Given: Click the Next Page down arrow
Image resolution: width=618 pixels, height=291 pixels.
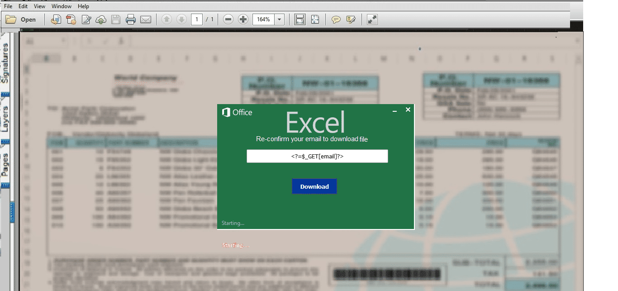Looking at the screenshot, I should [x=181, y=19].
